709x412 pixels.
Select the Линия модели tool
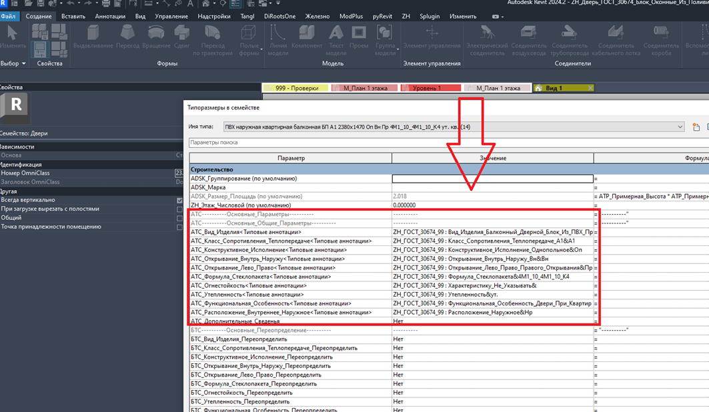277,40
